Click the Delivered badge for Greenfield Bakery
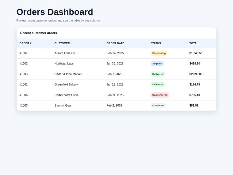 click(158, 84)
